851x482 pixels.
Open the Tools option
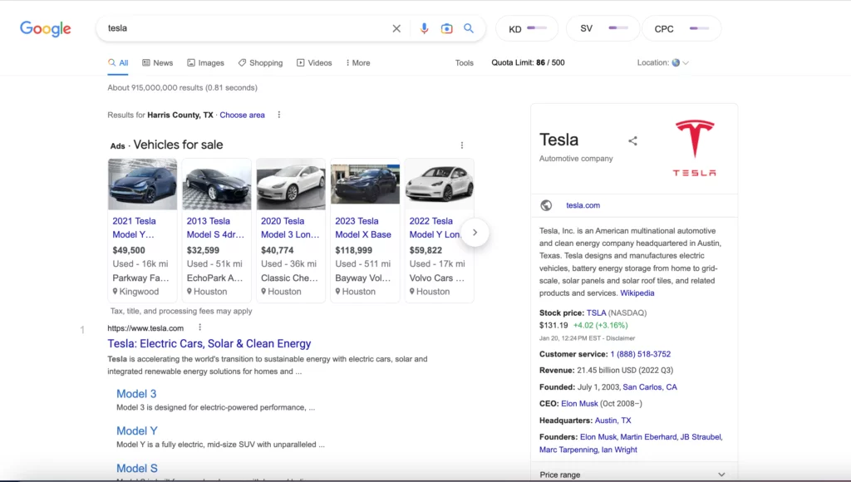pos(464,63)
